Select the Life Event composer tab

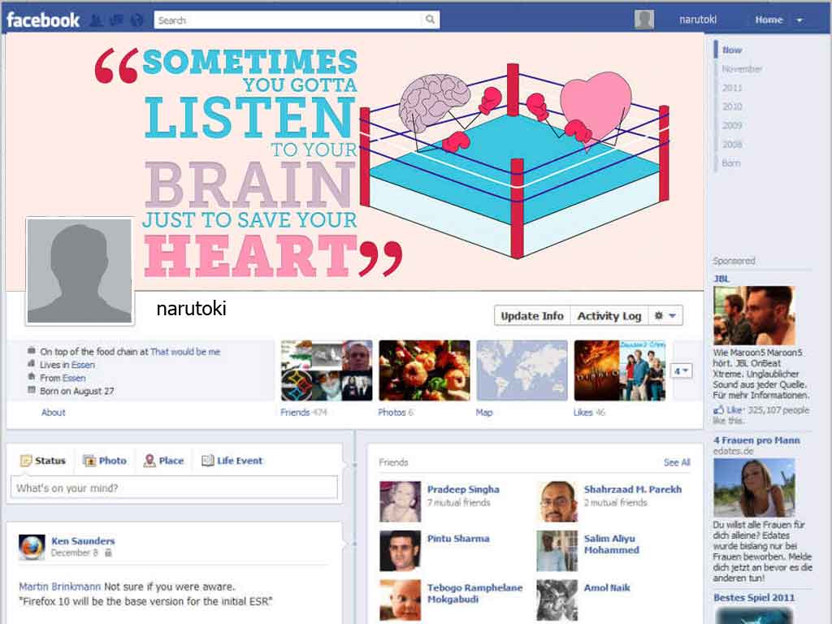click(232, 461)
